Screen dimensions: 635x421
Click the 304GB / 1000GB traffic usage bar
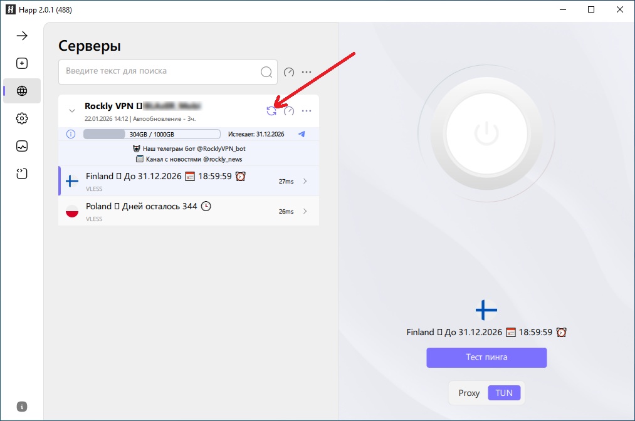pyautogui.click(x=152, y=134)
